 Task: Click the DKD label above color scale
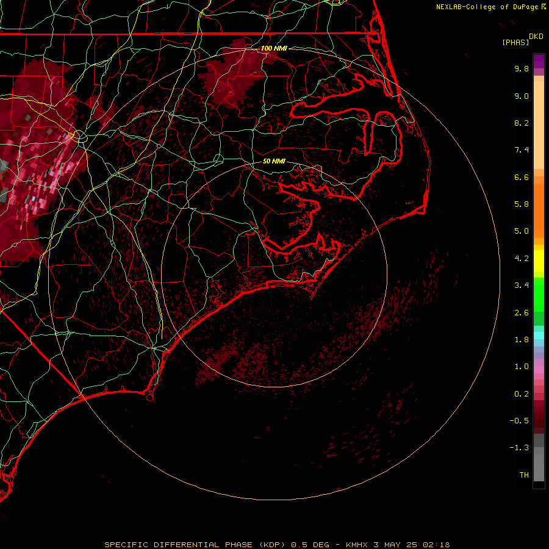click(x=536, y=37)
